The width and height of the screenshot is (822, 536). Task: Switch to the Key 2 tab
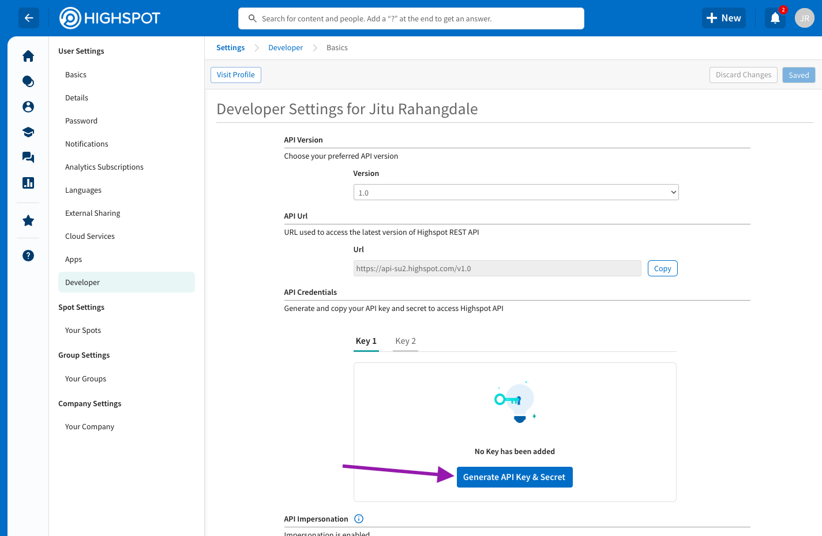[x=406, y=341]
